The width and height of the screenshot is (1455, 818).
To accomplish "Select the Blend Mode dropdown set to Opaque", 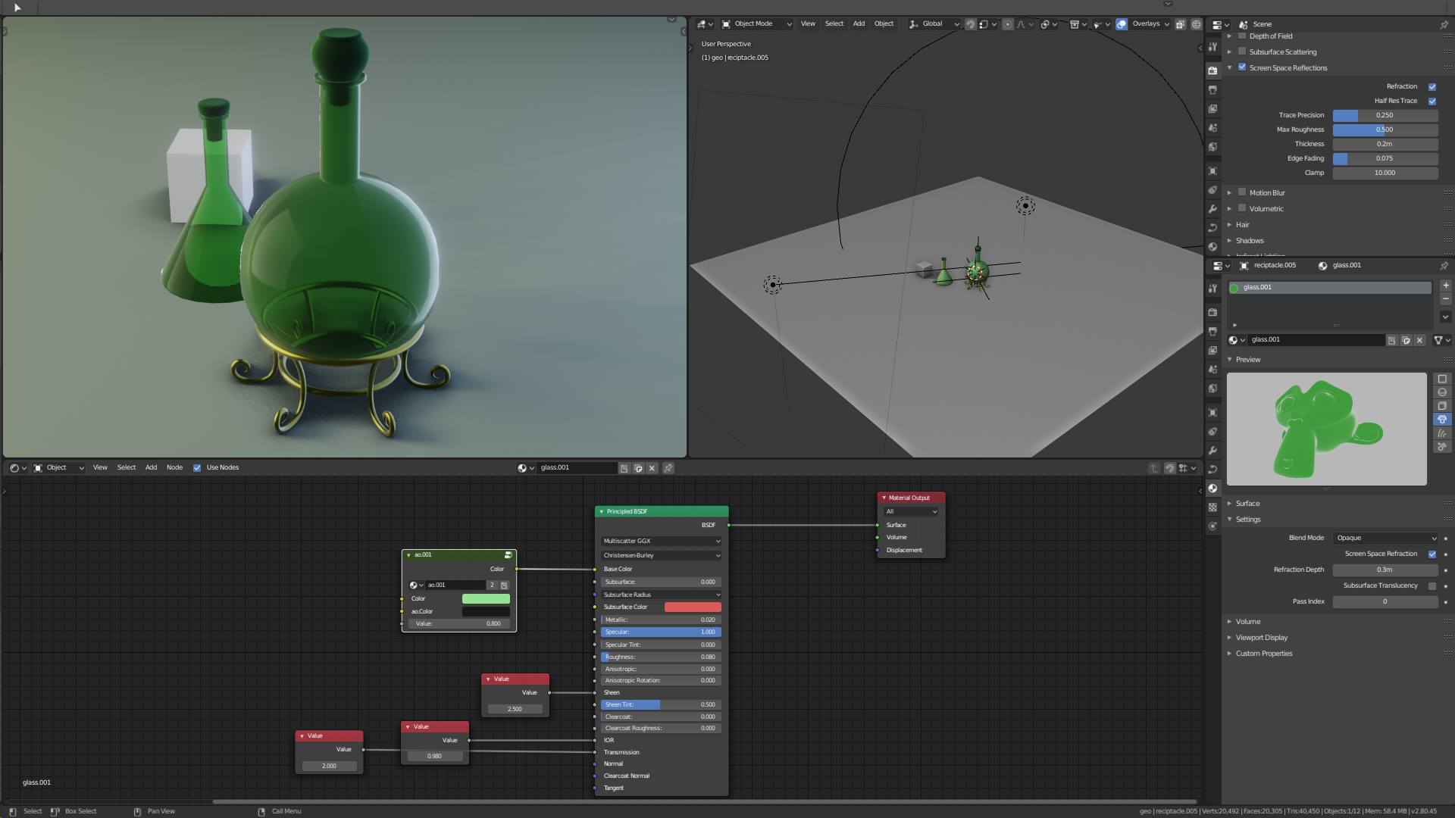I will click(x=1384, y=539).
